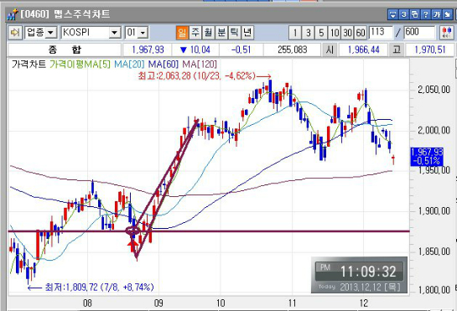Click the dropdown menu arrow icon in title bar

coord(393,14)
